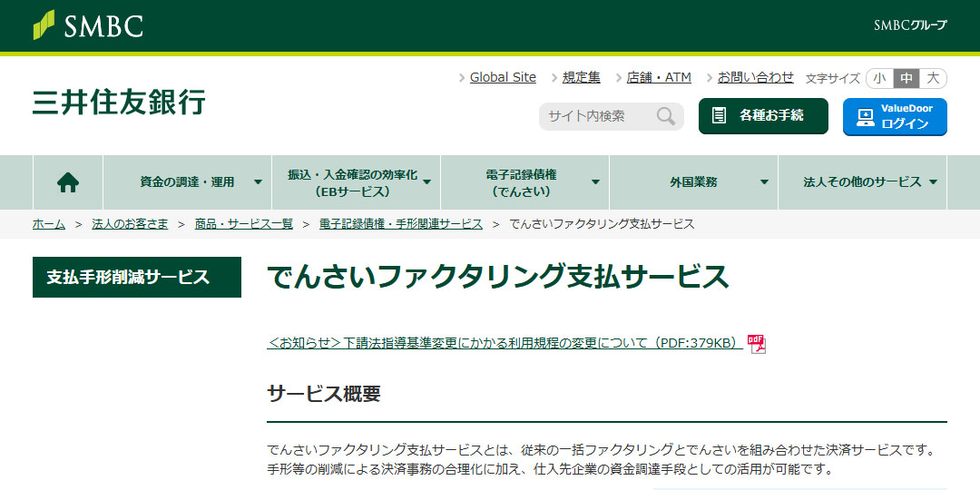Click the SMBC logo in header
Image resolution: width=980 pixels, height=490 pixels.
pyautogui.click(x=88, y=25)
